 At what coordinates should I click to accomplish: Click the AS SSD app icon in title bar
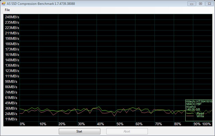pos(4,4)
